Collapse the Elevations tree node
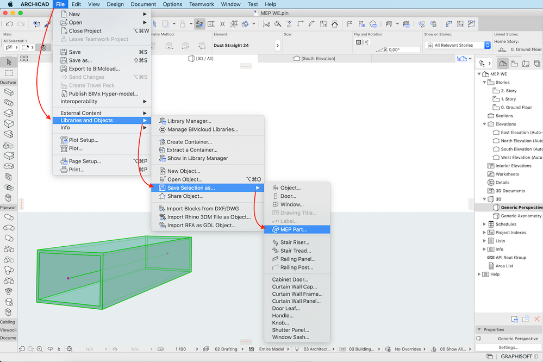 [484, 124]
